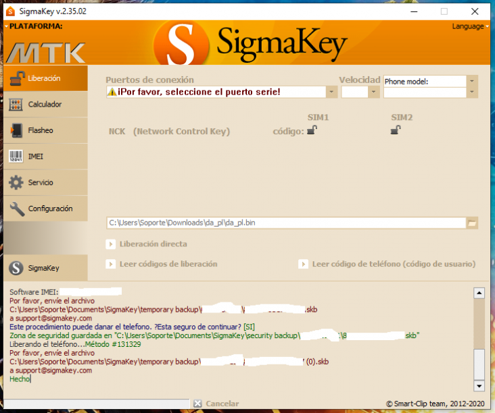Click the "Zona de seguridad guardada en" log line
The width and height of the screenshot is (495, 413).
[214, 335]
